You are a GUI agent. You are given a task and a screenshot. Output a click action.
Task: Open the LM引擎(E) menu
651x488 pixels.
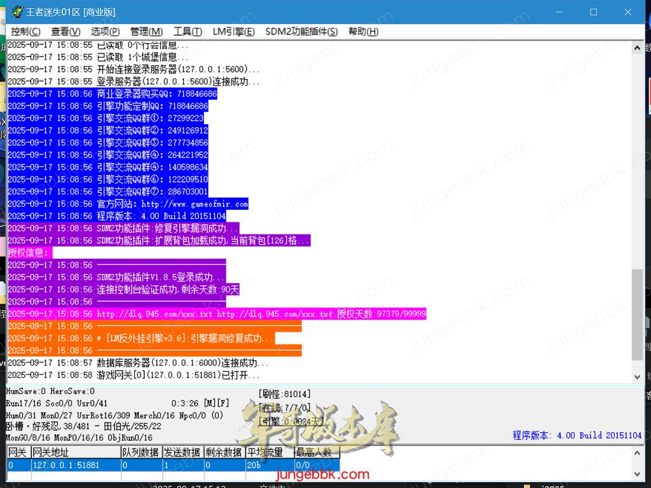(x=233, y=32)
